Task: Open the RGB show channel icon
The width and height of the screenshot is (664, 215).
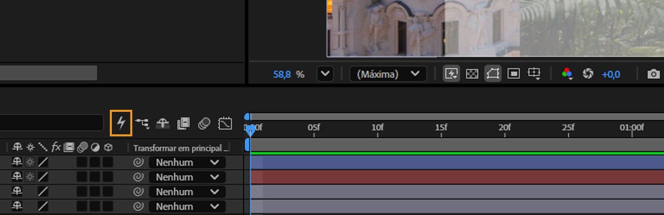Action: coord(567,74)
